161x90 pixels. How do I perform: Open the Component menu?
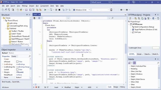pyautogui.click(x=45, y=6)
